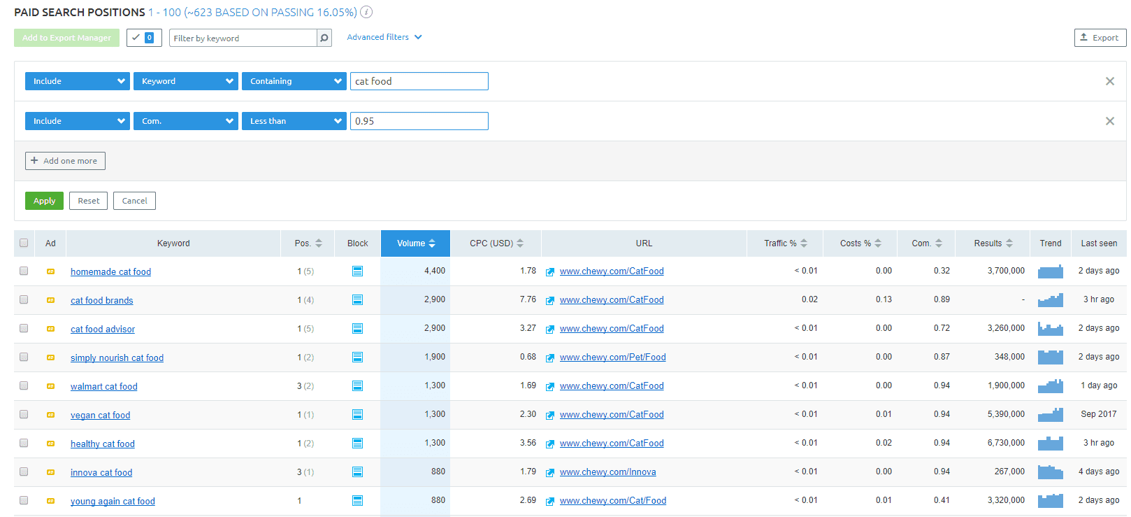Image resolution: width=1131 pixels, height=517 pixels.
Task: Sort the table by Pos. column
Action: pos(308,243)
